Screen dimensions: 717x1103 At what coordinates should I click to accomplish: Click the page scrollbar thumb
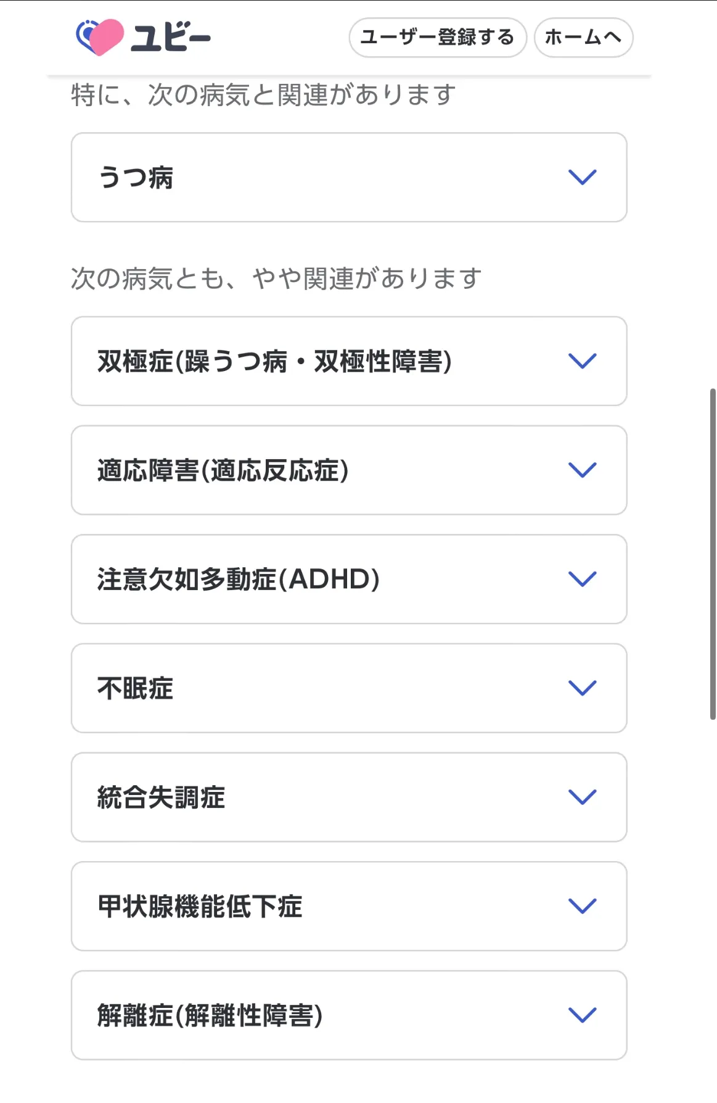tap(713, 554)
